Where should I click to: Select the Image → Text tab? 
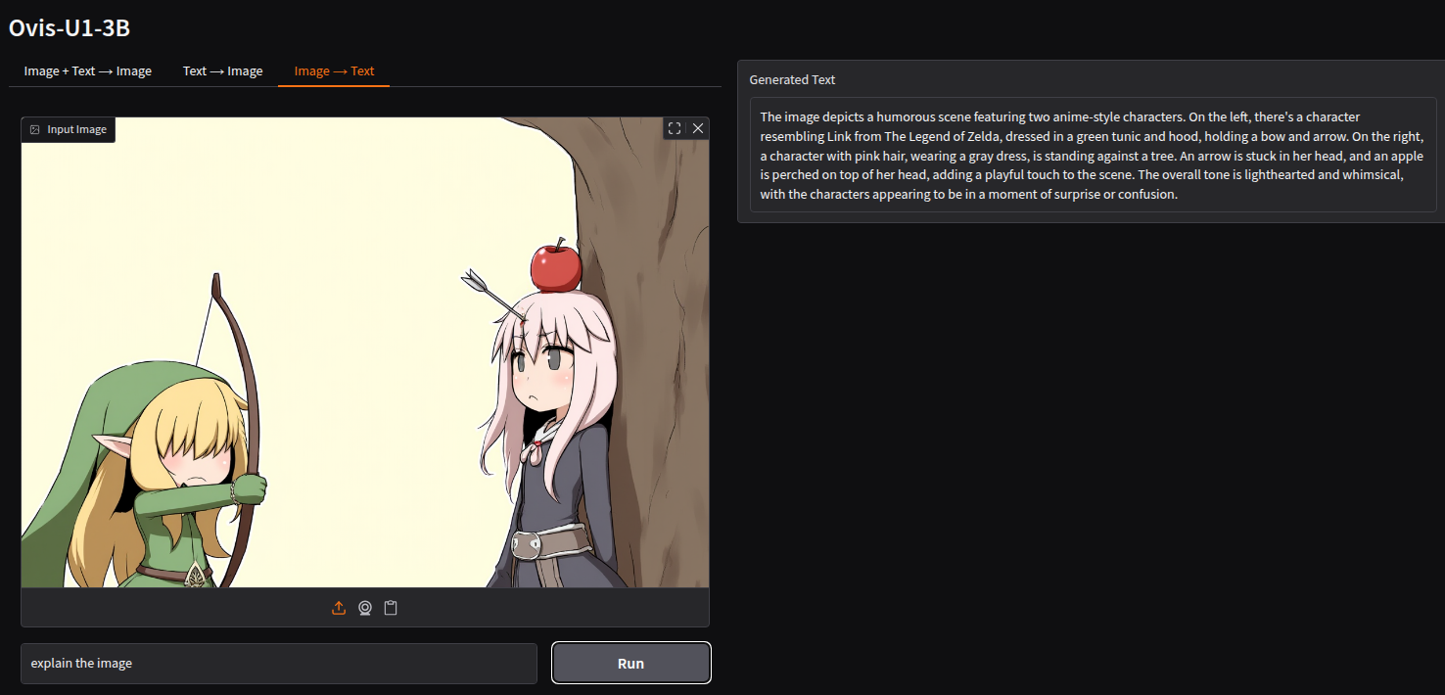[x=334, y=71]
